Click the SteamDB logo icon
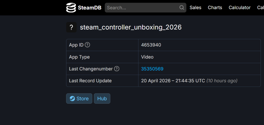 click(x=71, y=7)
